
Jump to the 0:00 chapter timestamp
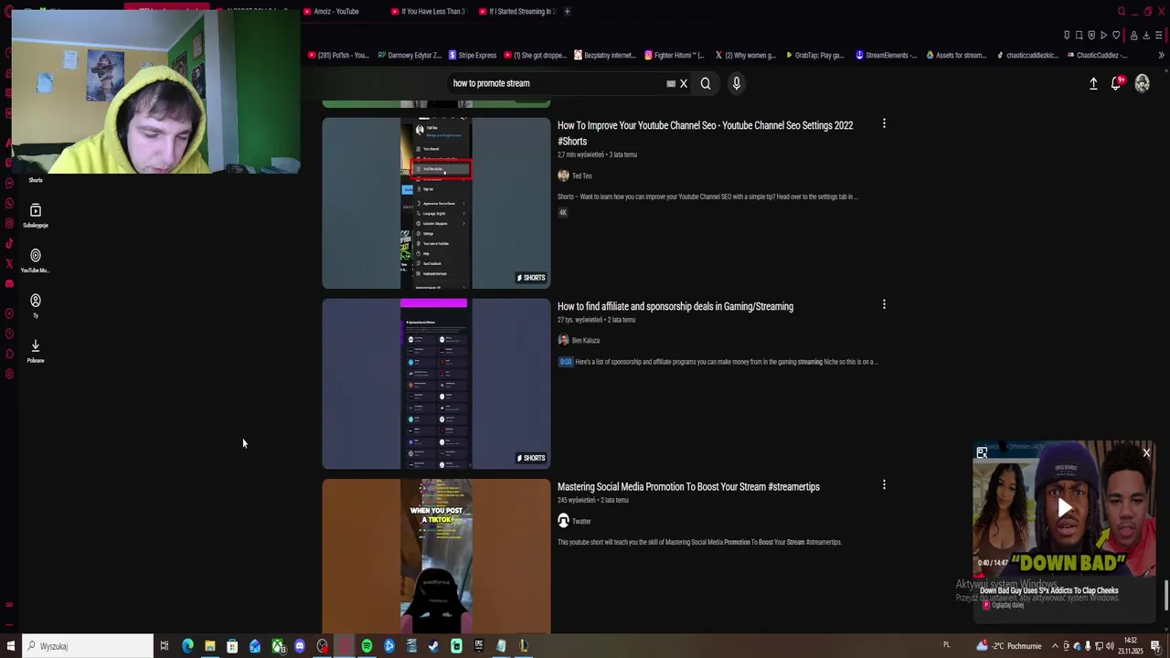(566, 362)
